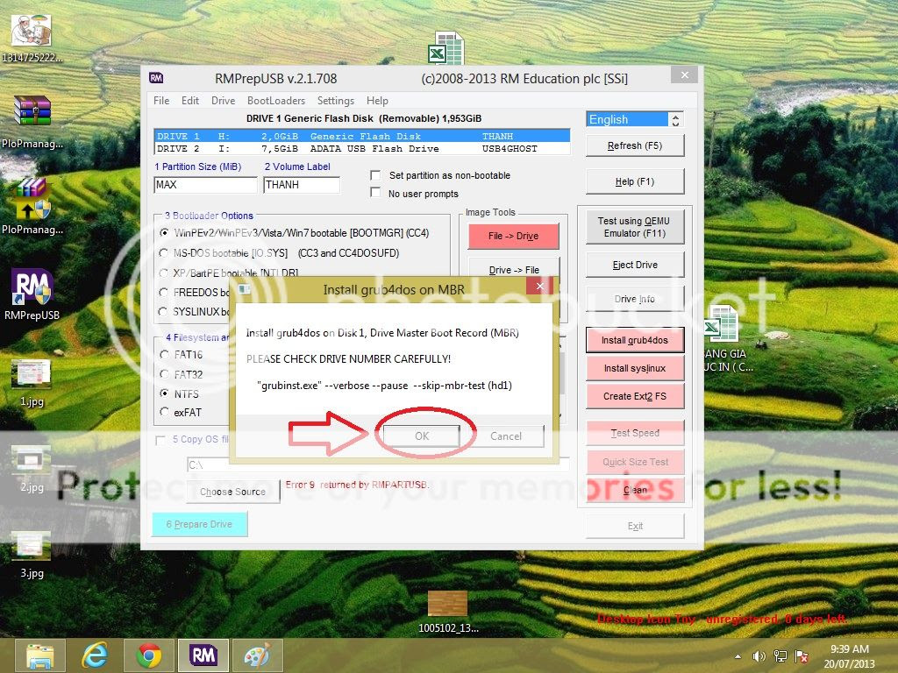This screenshot has width=898, height=673.
Task: Open the Action Center flag icon
Action: [802, 656]
